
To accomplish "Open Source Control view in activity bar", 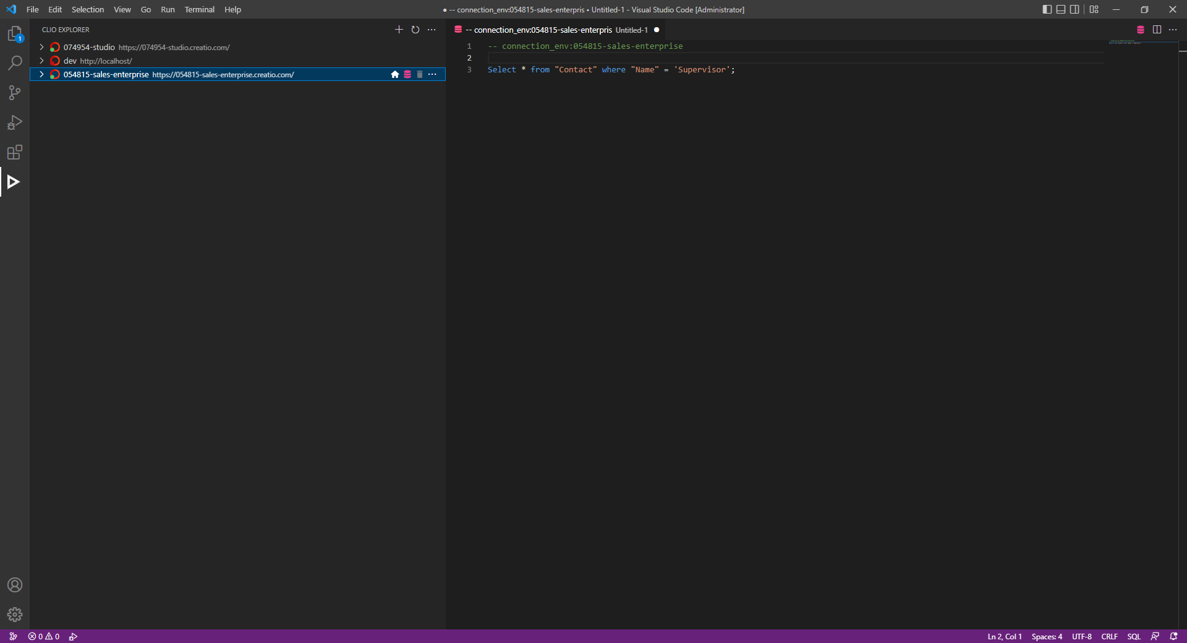I will [15, 93].
